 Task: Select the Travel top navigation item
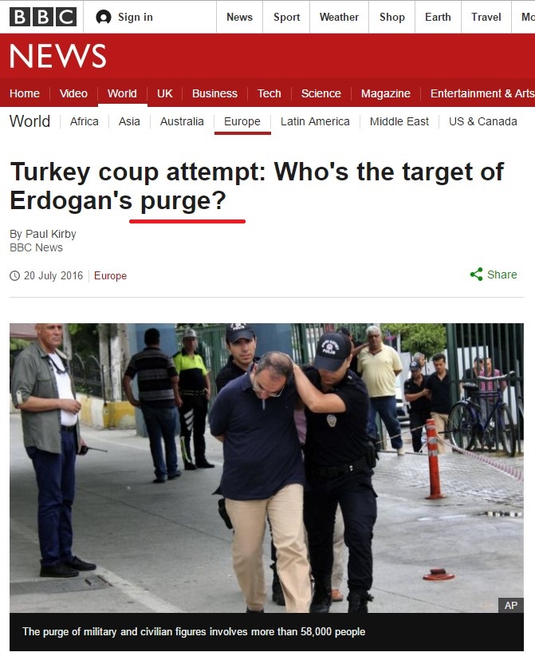click(x=486, y=17)
